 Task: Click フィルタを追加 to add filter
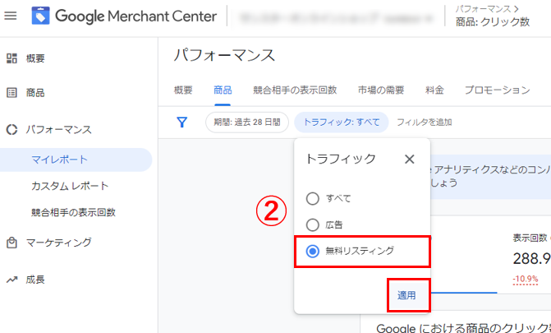point(425,123)
